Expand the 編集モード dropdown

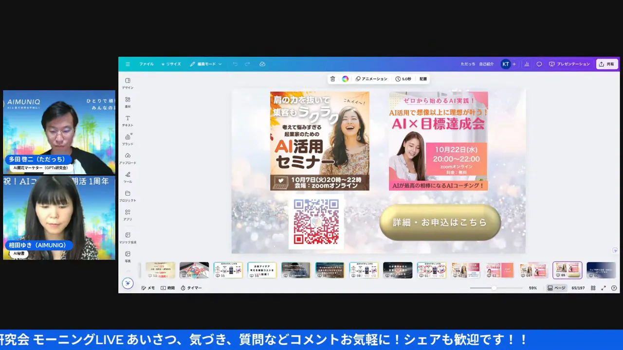[x=206, y=64]
